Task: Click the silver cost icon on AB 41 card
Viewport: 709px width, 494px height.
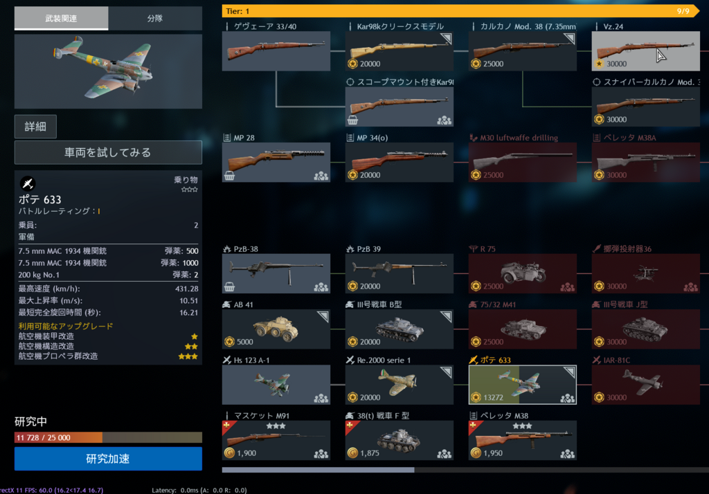Action: [x=229, y=342]
